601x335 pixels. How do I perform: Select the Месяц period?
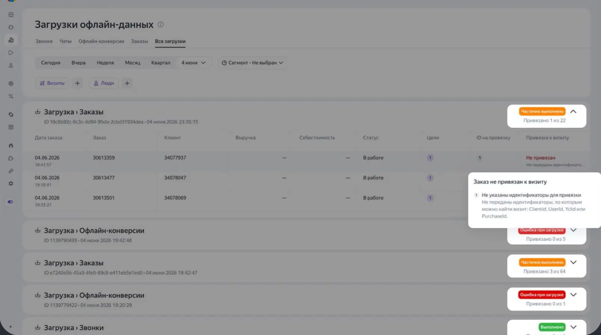[x=133, y=63]
